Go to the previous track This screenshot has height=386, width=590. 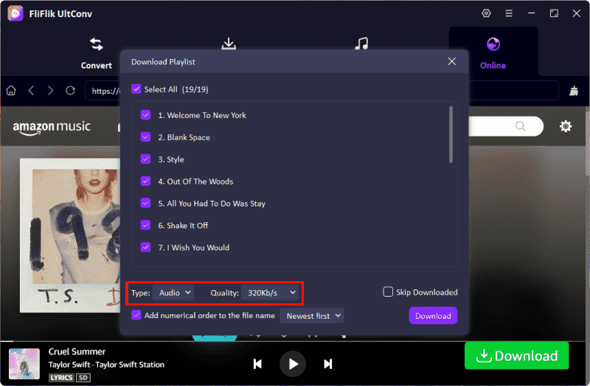coord(257,363)
